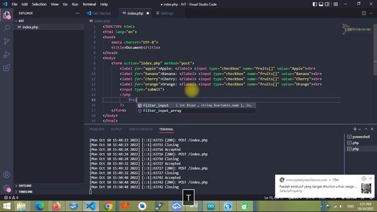Expand the Outline section
The width and height of the screenshot is (377, 212).
pyautogui.click(x=49, y=185)
